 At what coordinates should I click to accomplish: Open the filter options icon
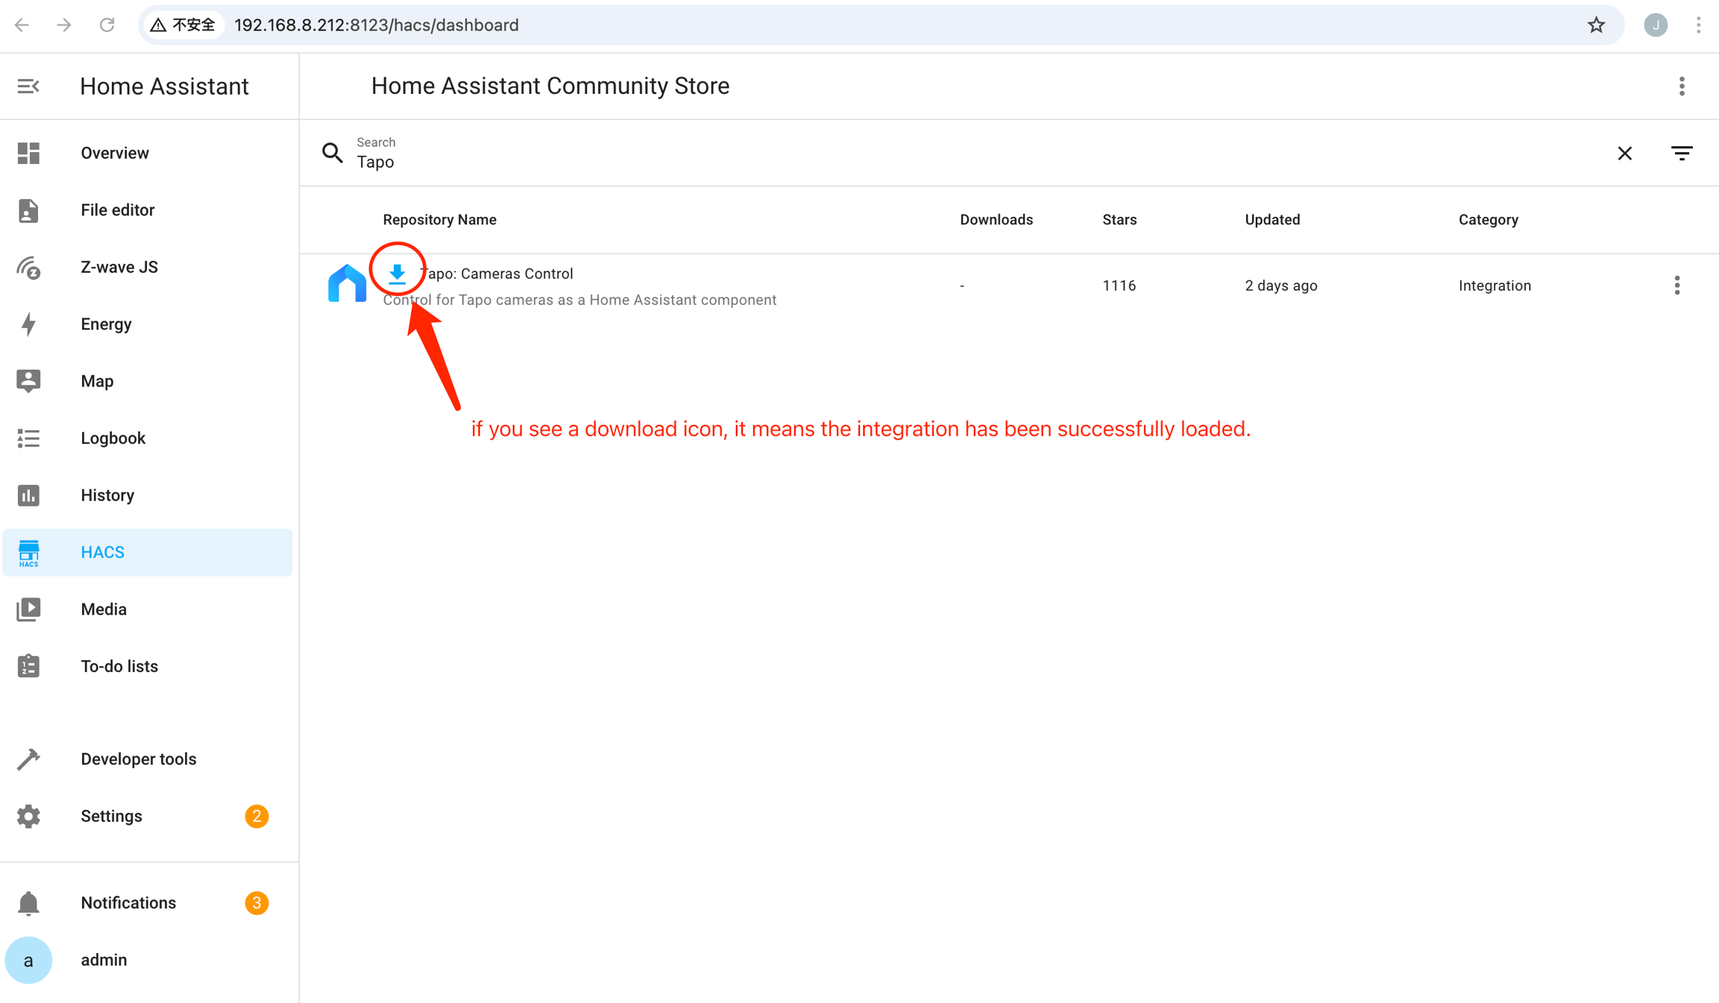(1682, 154)
